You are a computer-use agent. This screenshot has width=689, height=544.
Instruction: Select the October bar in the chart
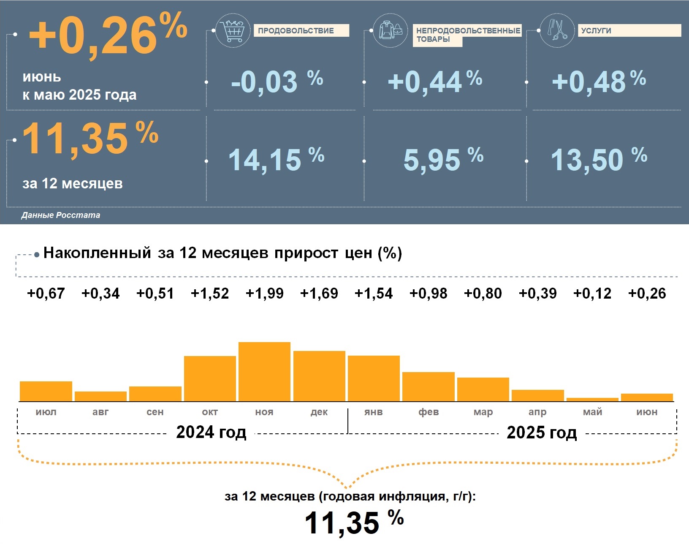pos(210,378)
